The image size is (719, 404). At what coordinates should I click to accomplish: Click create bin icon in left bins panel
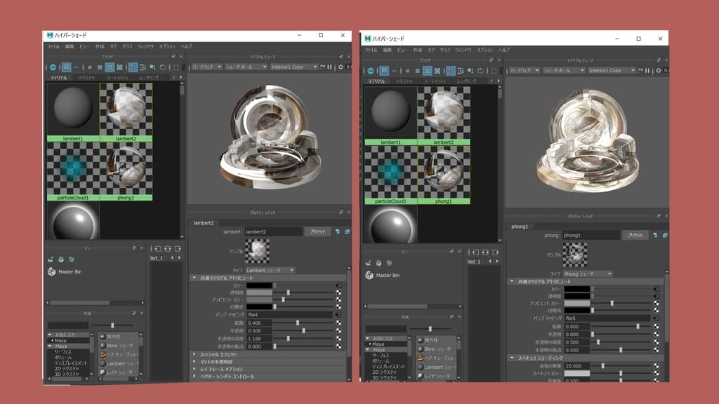[x=51, y=260]
